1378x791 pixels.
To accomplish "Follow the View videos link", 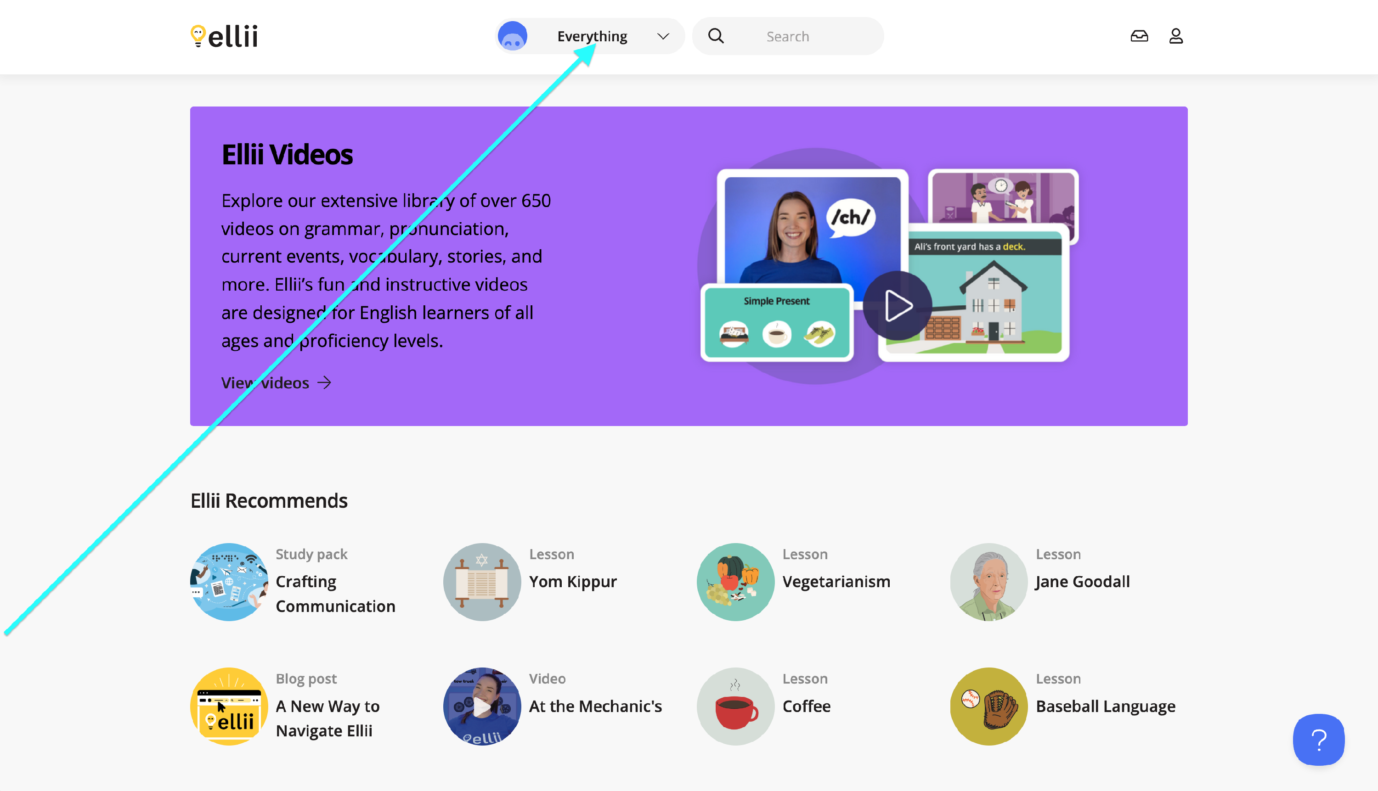I will pos(265,383).
